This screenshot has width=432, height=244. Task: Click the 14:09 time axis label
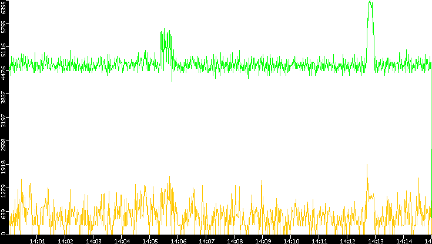263,241
